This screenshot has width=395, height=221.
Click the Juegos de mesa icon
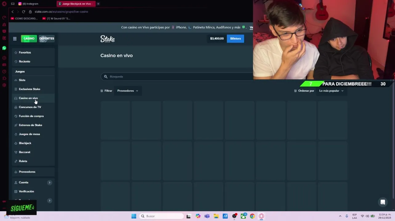point(16,134)
